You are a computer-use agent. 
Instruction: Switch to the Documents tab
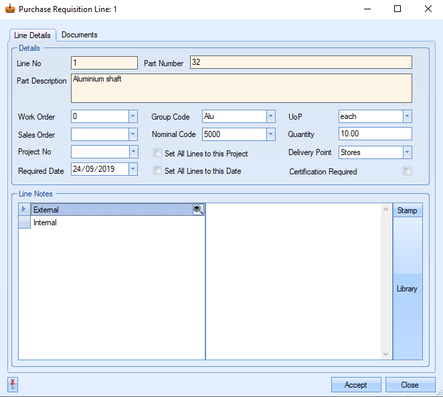79,35
